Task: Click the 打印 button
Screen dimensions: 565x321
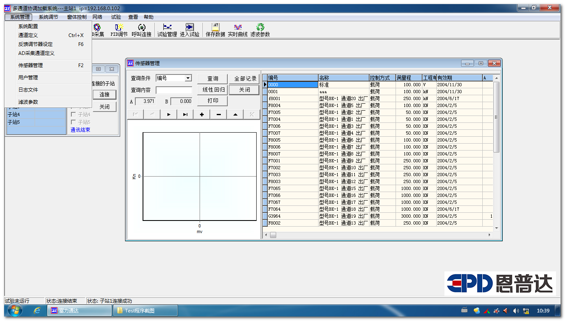Action: click(x=213, y=101)
